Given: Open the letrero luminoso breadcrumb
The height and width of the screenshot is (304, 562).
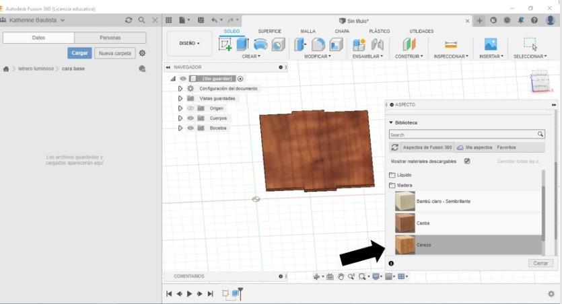Looking at the screenshot, I should 36,69.
